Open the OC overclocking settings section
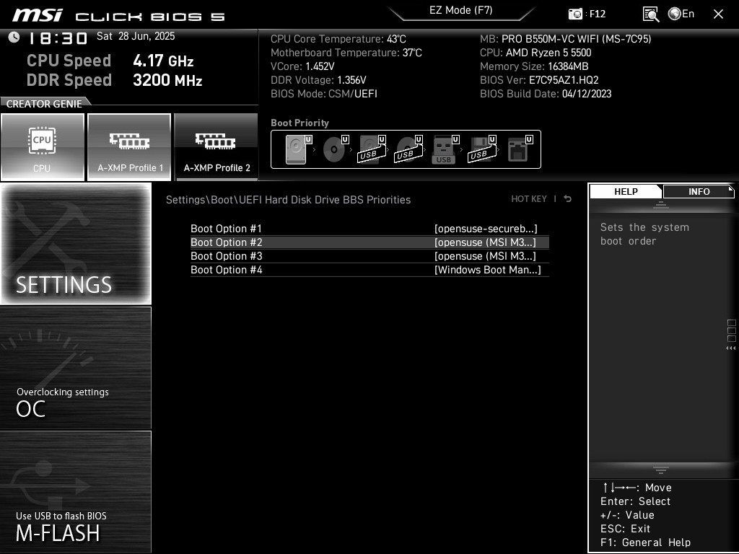 click(x=75, y=368)
